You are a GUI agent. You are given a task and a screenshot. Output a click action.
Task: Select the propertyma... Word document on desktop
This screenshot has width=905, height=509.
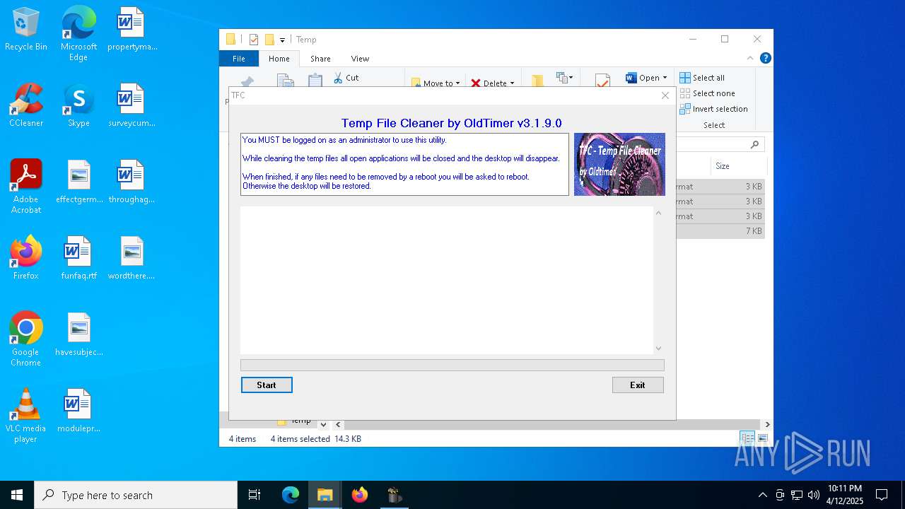(x=132, y=30)
